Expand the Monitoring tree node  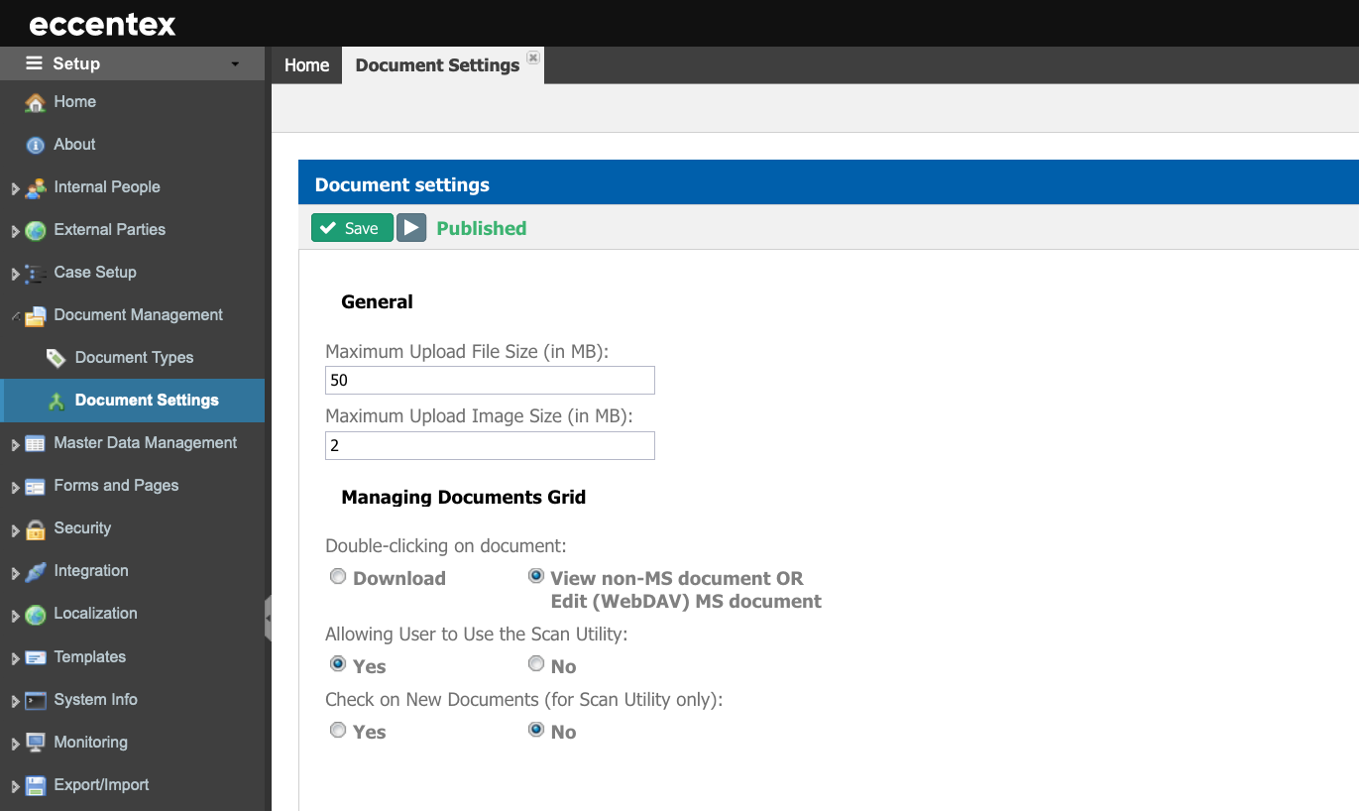[x=15, y=744]
